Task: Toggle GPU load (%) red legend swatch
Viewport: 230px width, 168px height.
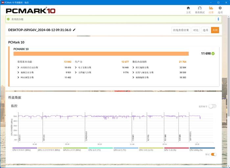Action: (x=176, y=148)
